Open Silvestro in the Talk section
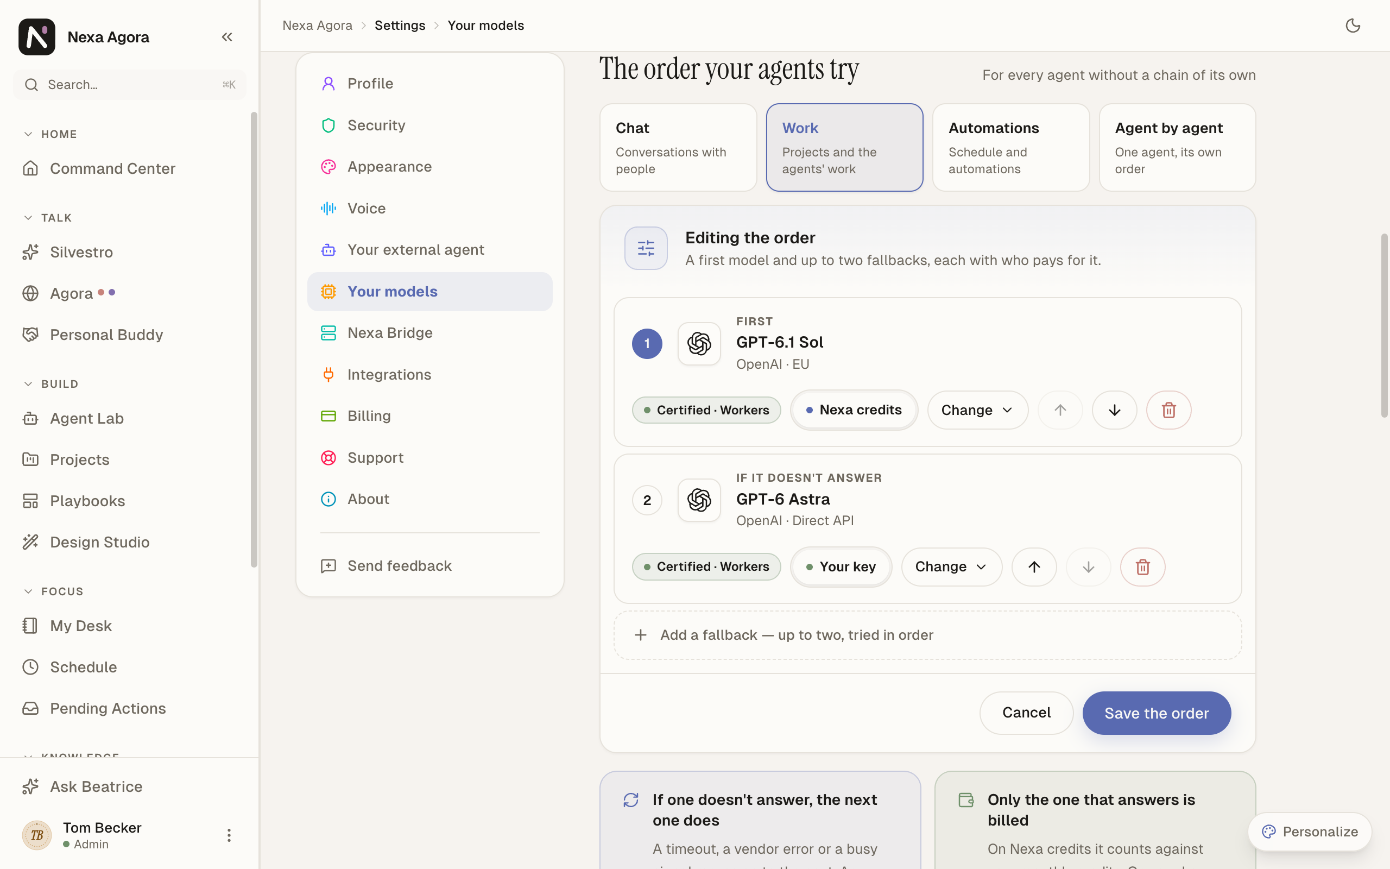Image resolution: width=1390 pixels, height=869 pixels. [129, 253]
